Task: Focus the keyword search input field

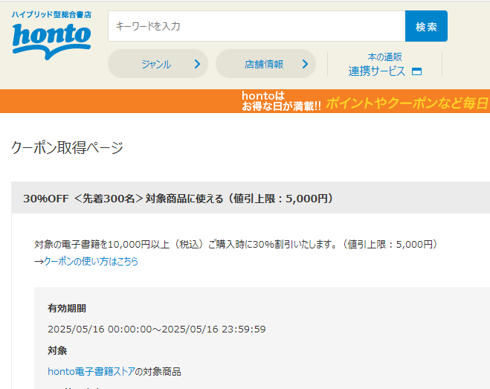Action: tap(257, 26)
